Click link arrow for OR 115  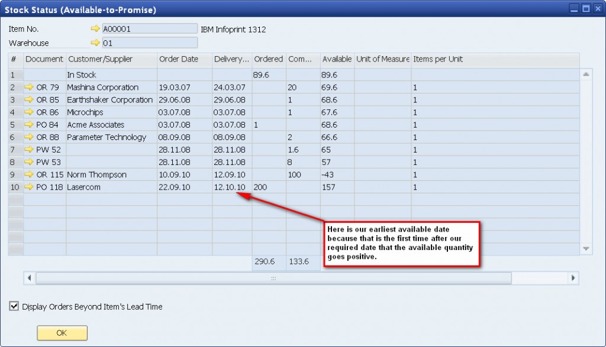29,175
